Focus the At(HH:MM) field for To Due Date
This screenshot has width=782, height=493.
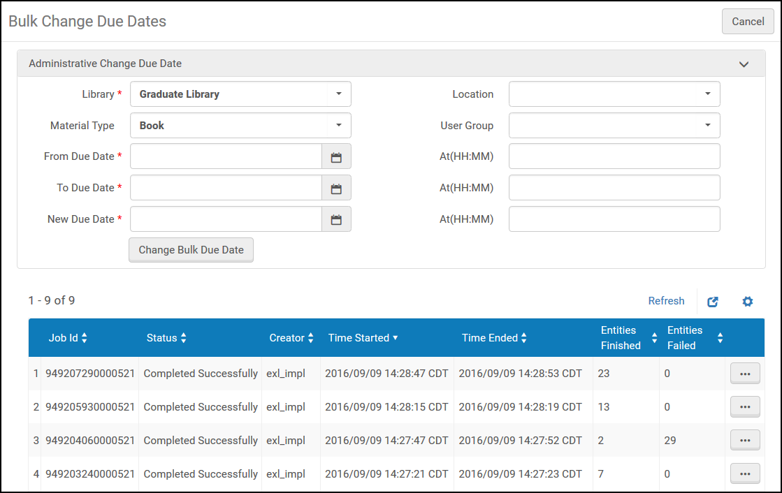click(x=614, y=188)
